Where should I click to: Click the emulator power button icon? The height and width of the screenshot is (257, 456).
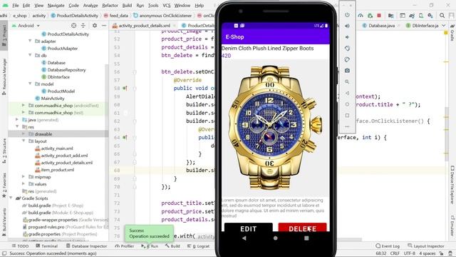pos(347,15)
